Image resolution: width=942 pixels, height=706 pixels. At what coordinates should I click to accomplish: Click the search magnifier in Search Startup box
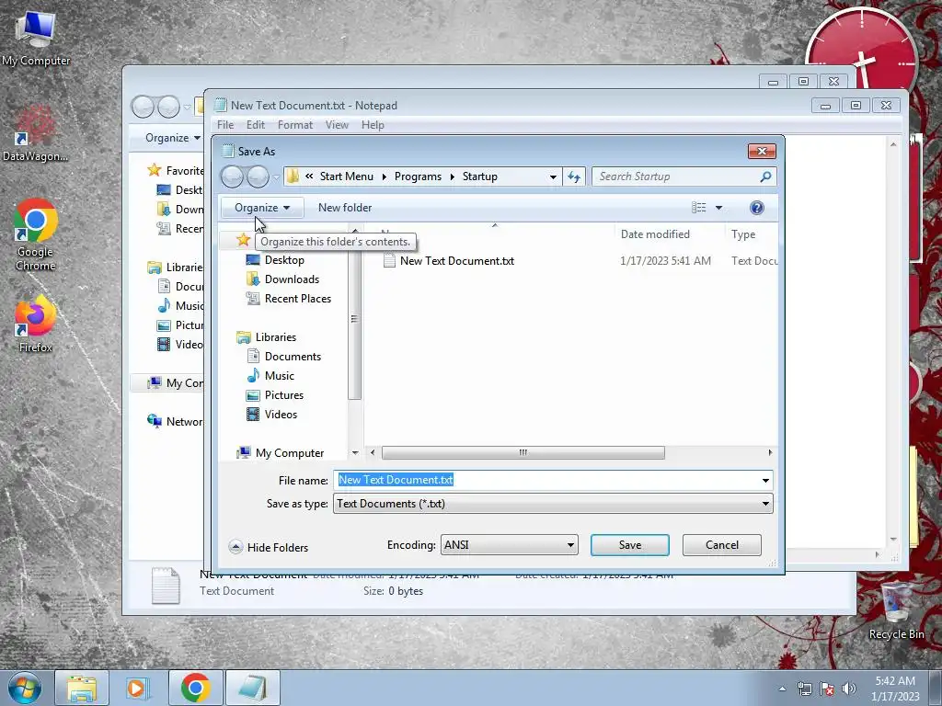(765, 176)
